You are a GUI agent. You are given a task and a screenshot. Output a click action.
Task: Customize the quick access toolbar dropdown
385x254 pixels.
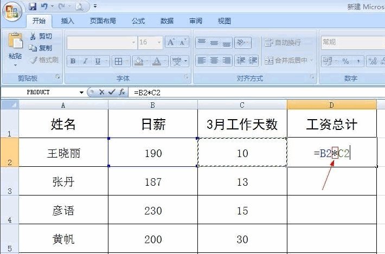[x=95, y=6]
